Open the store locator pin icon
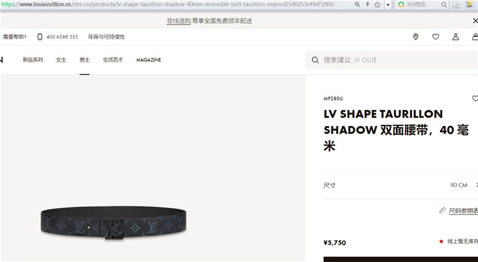 415,37
